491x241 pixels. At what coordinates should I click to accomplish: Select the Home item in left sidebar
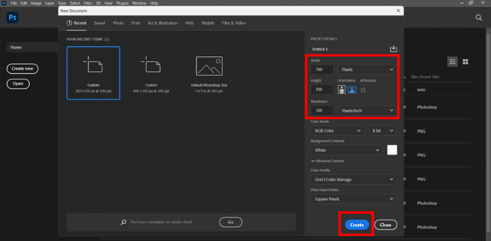[32, 47]
